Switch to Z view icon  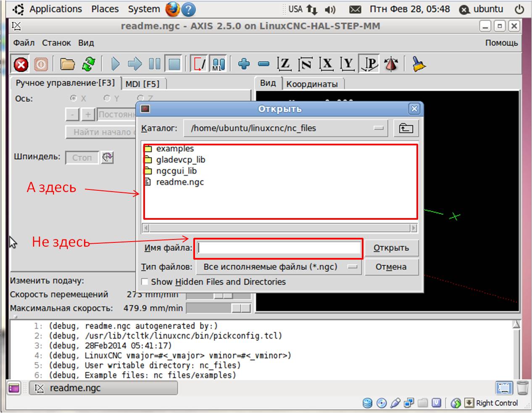pyautogui.click(x=284, y=64)
